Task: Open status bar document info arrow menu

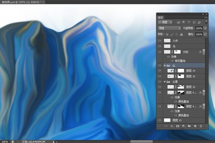Action: (x=53, y=142)
